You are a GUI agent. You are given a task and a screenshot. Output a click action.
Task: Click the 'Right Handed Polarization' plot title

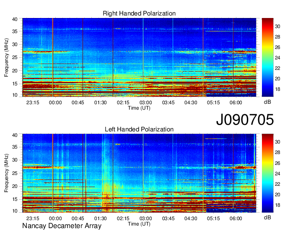[139, 13]
